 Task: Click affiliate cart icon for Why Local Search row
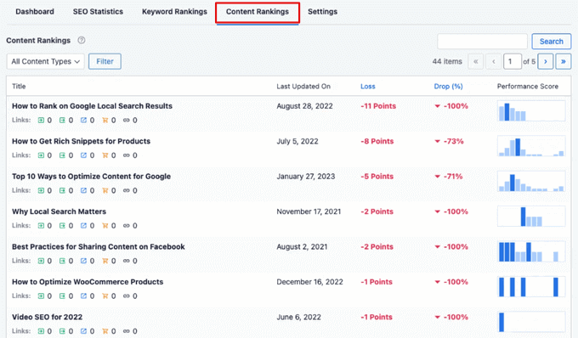click(105, 226)
